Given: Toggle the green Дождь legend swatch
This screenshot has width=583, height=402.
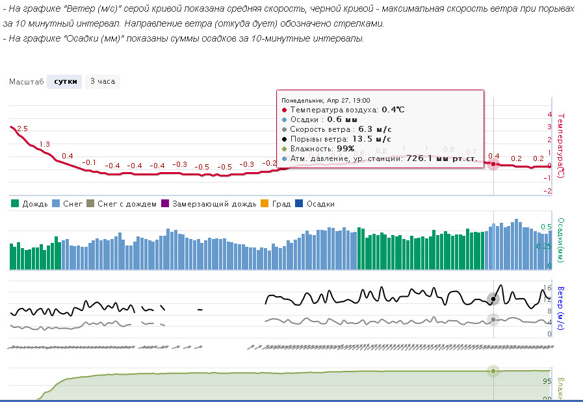Looking at the screenshot, I should (x=15, y=204).
